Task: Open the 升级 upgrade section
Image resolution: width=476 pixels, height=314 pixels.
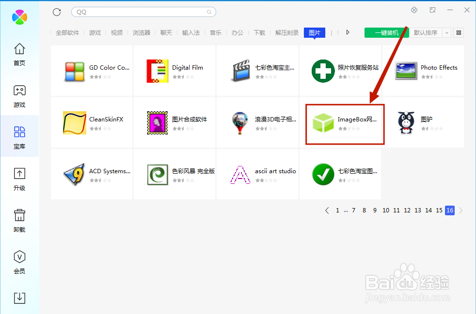Action: tap(19, 174)
